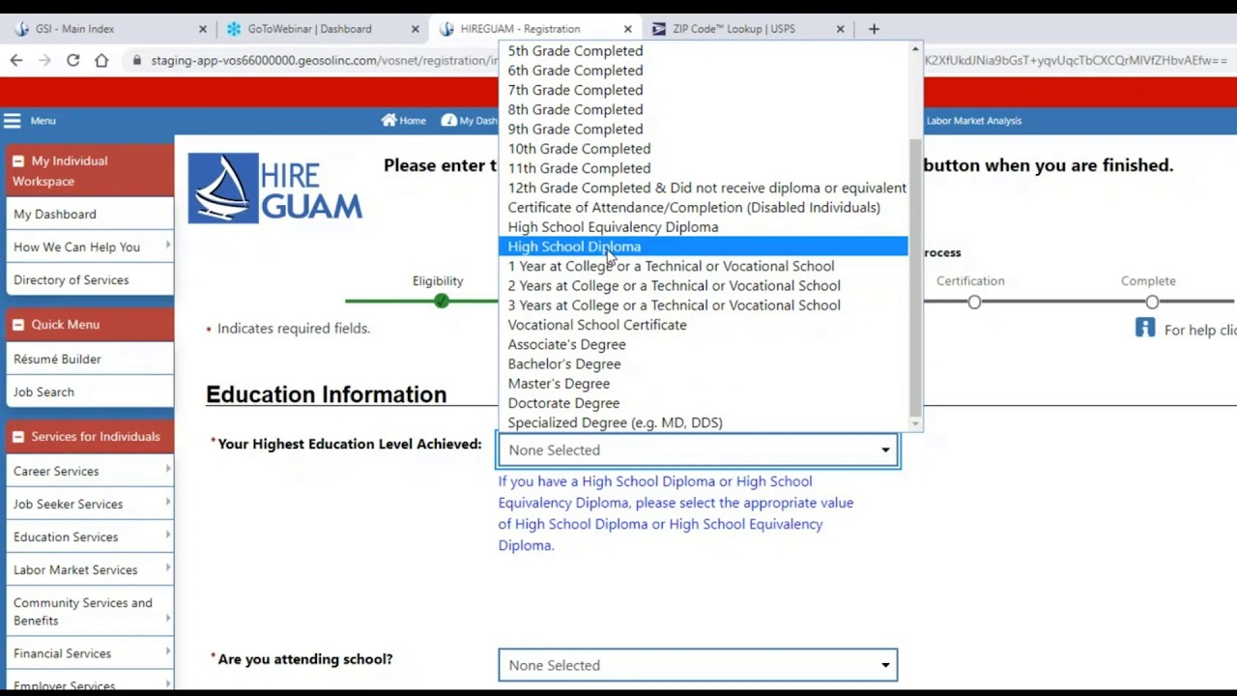Select Specialized Degree (e.g. MD, DDS) option
Image resolution: width=1237 pixels, height=696 pixels.
point(704,422)
